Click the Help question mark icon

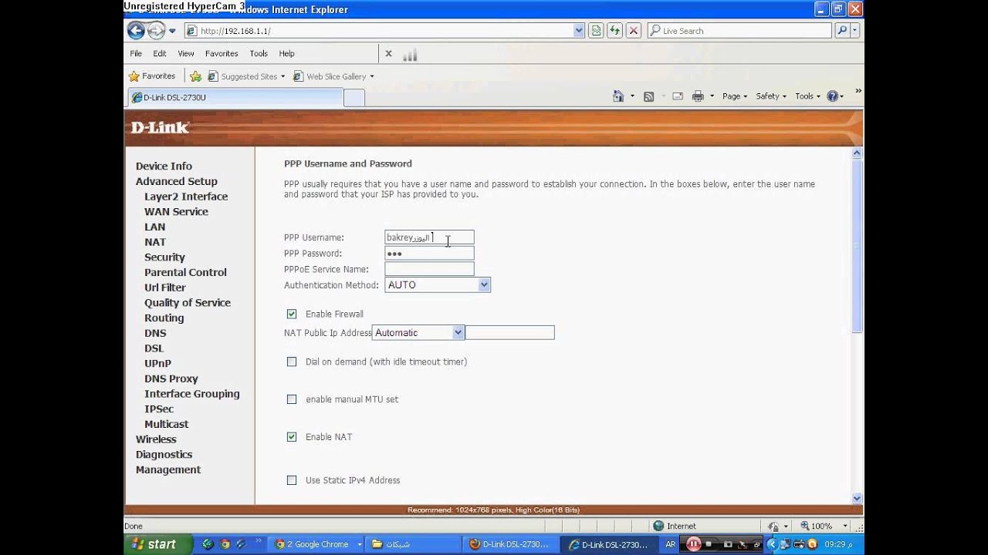[x=832, y=96]
